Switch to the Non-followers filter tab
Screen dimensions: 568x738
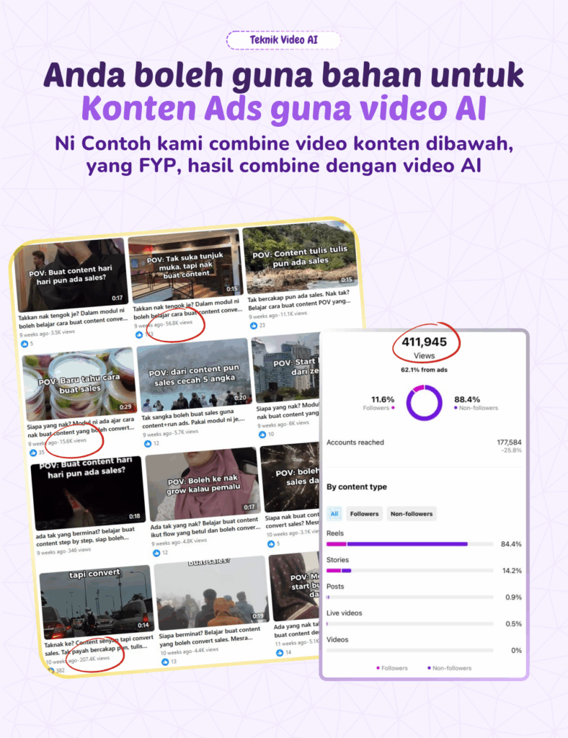[x=411, y=514]
